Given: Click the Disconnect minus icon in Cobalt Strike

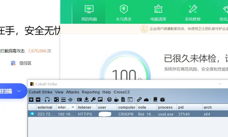Looking at the screenshot, I should (x=38, y=100).
